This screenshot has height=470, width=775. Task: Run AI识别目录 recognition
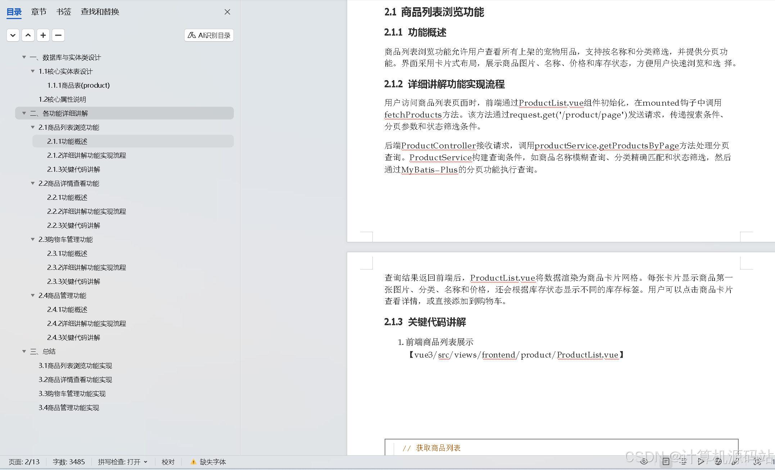pos(209,35)
